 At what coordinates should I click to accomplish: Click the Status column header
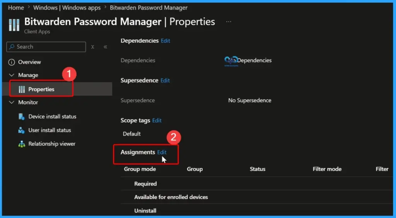258,169
